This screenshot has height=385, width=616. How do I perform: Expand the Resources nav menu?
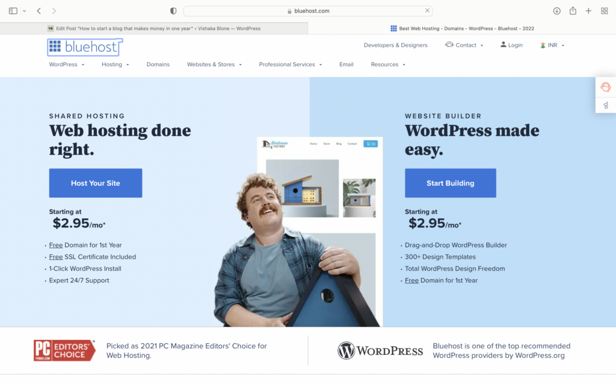[388, 64]
